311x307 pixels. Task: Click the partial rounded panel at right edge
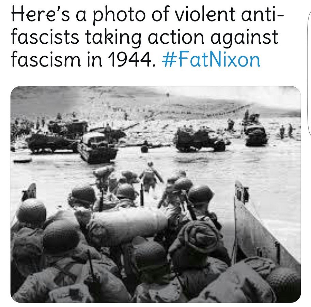tap(309, 72)
